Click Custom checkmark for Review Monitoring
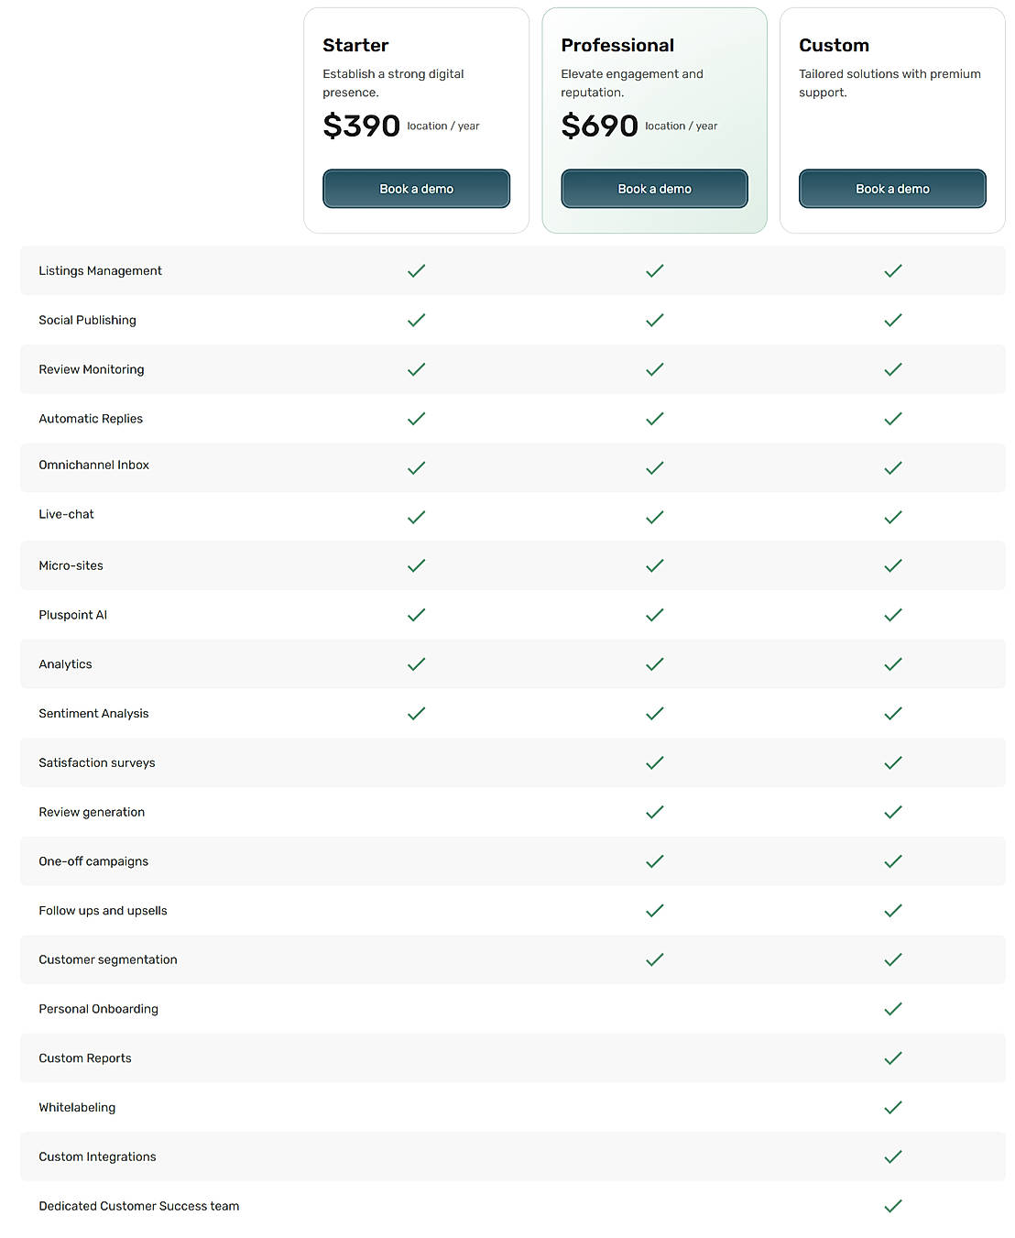 [892, 369]
